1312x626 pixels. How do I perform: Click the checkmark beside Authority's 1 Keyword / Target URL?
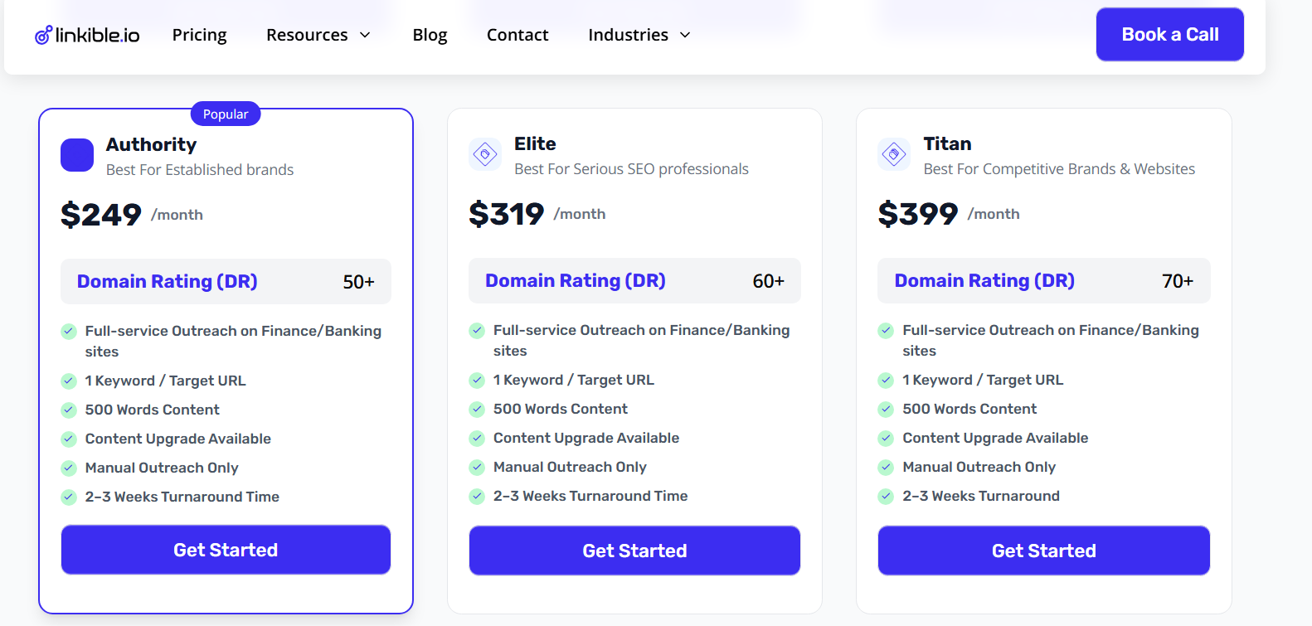69,381
